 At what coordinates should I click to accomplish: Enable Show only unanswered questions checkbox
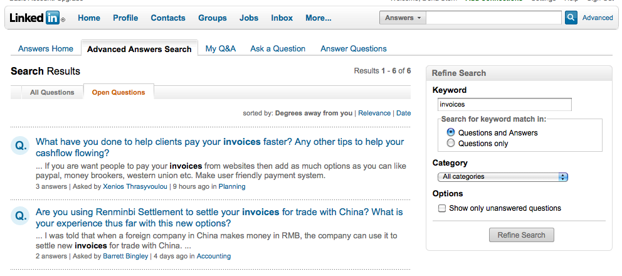[442, 208]
